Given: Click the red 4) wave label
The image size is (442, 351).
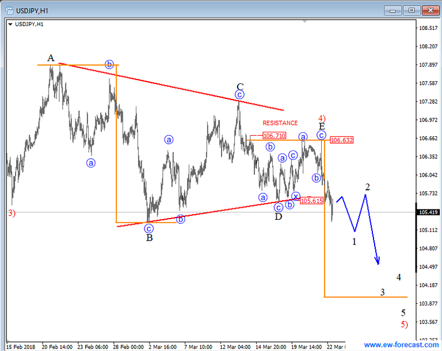Looking at the screenshot, I should tap(322, 118).
